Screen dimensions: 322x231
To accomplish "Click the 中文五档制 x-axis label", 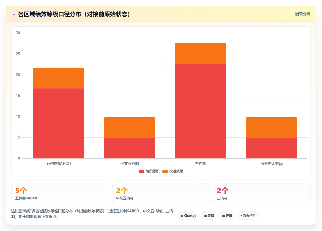I will pyautogui.click(x=130, y=164).
